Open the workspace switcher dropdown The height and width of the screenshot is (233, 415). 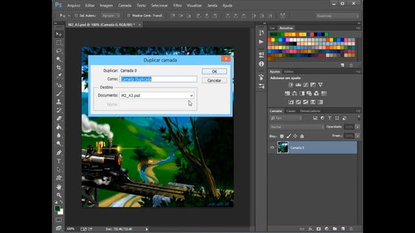tap(337, 16)
